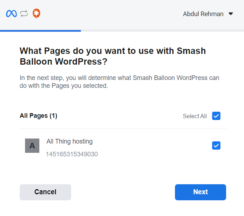Click the orange Smash Balloon logo

click(36, 14)
